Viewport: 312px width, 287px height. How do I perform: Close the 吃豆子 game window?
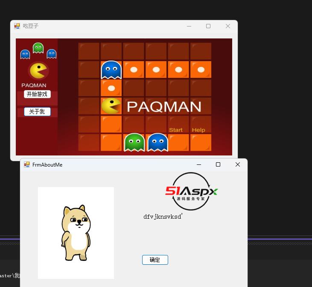tap(228, 26)
